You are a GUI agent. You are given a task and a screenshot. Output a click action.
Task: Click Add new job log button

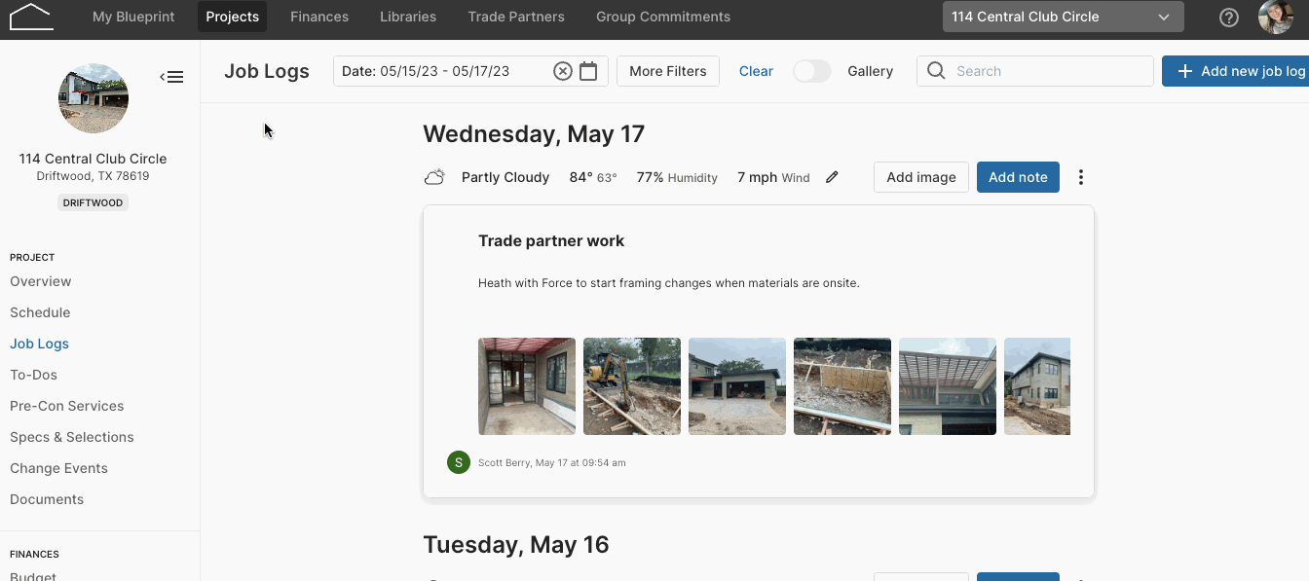click(x=1235, y=71)
